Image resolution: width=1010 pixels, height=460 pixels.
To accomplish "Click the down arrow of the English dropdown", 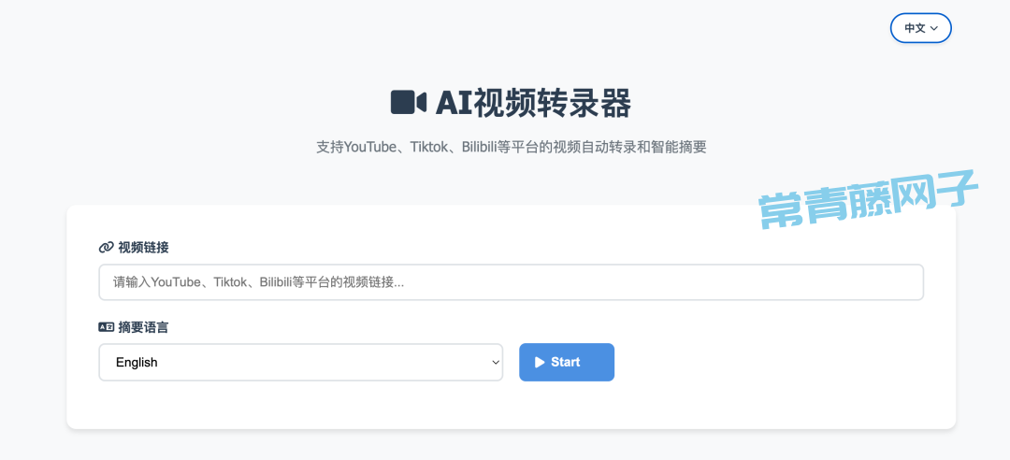I will [x=496, y=363].
